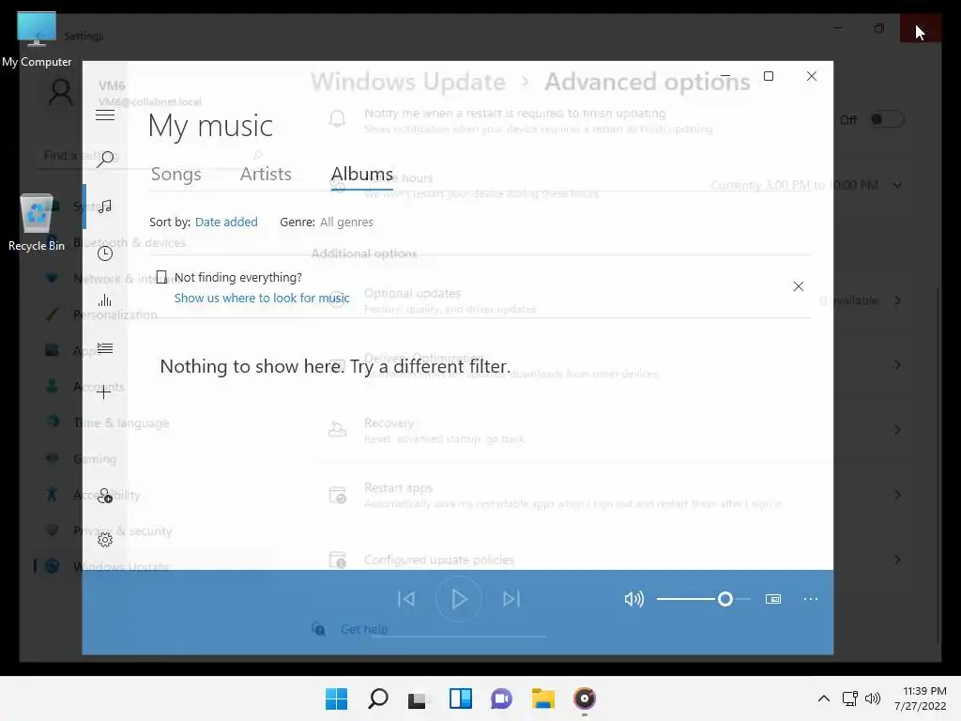The width and height of the screenshot is (961, 721).
Task: Click Windows Update breadcrumb in Settings
Action: (x=408, y=82)
